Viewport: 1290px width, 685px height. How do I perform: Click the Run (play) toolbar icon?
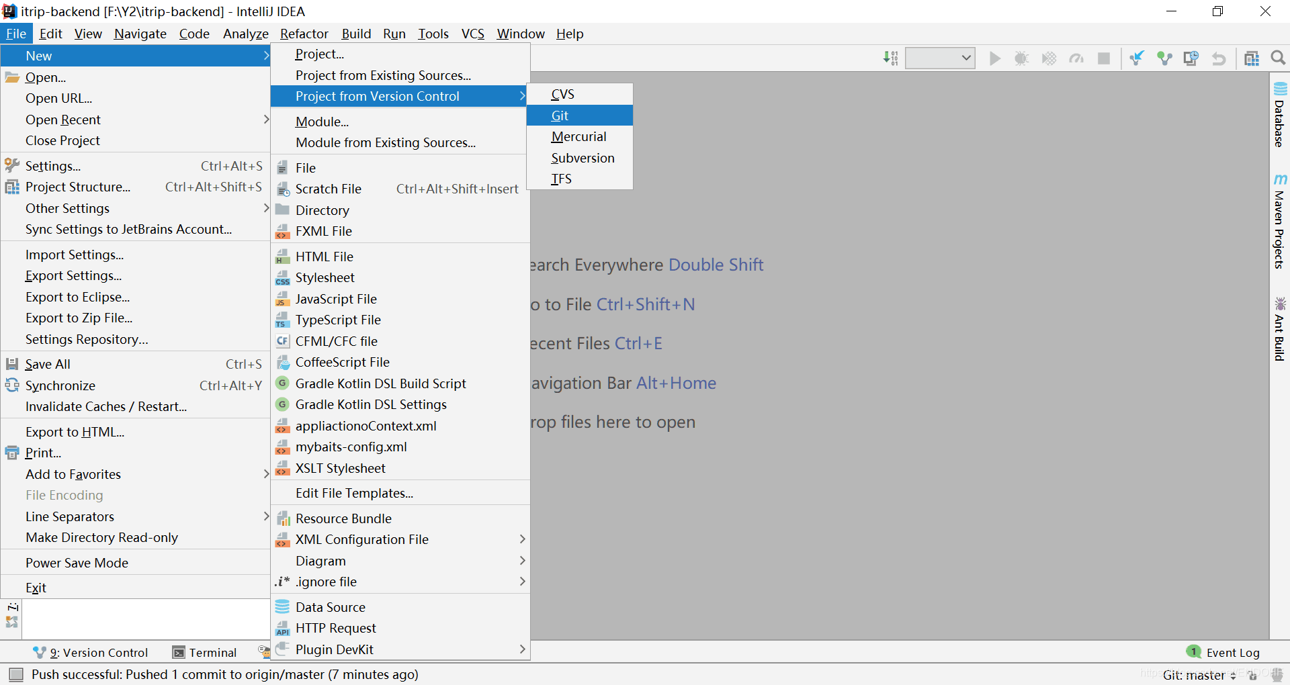click(994, 58)
